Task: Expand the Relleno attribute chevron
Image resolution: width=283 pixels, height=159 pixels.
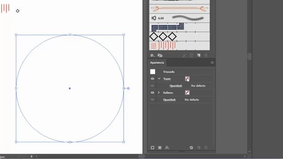Action: [x=159, y=93]
